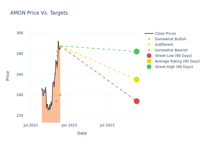Screen dimensions: 205x146
Task: Click the 300 y-axis tick label
Action: click(x=20, y=33)
